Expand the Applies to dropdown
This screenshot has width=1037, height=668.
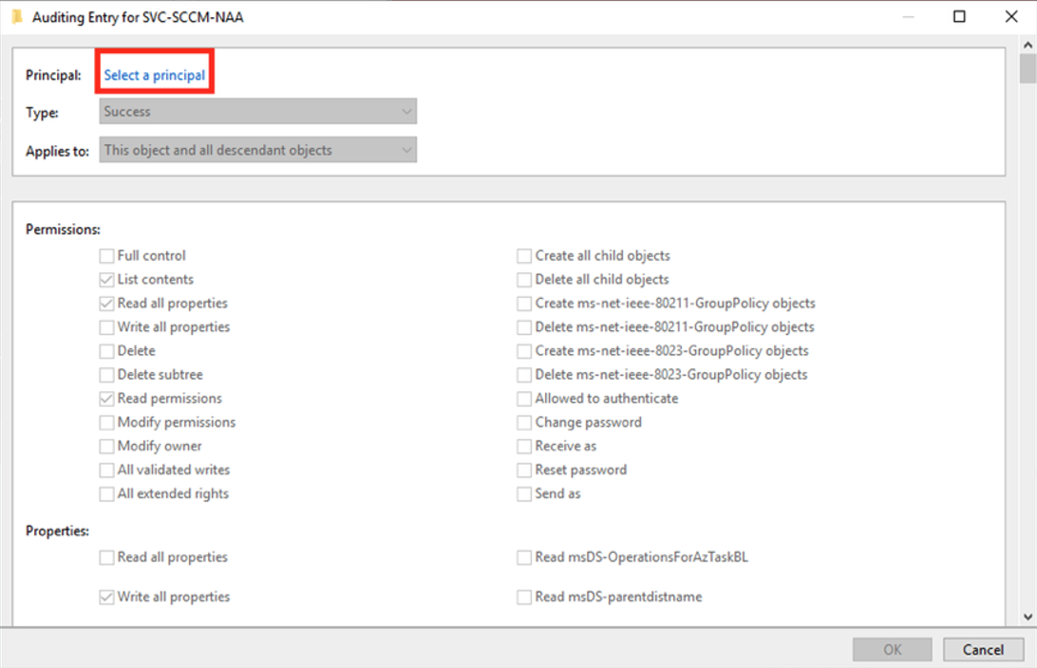[257, 150]
